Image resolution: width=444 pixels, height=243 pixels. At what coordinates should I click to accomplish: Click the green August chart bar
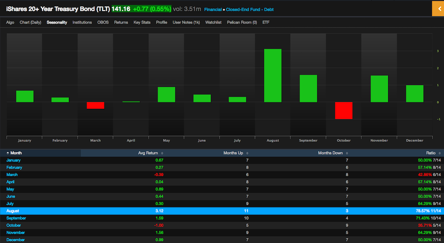[273, 76]
